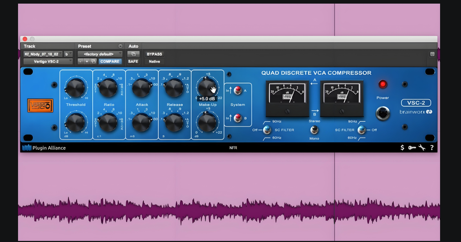
Task: Click the upper Release knob
Action: (174, 88)
